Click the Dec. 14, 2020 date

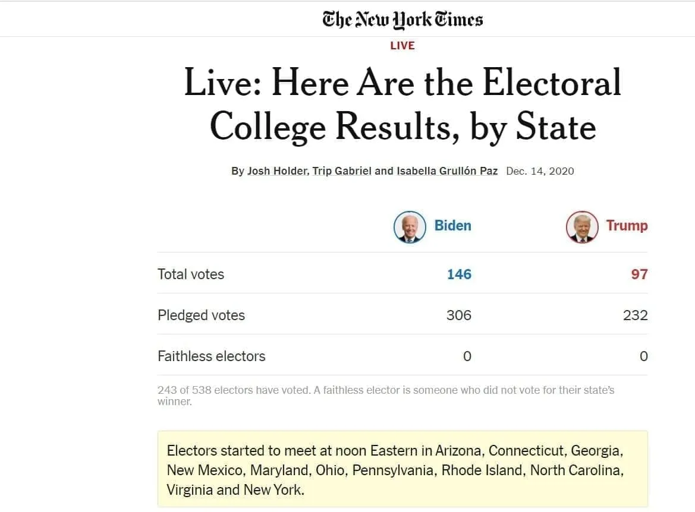[540, 171]
